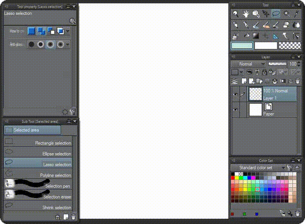Open the Standard color set dropdown

pos(258,168)
